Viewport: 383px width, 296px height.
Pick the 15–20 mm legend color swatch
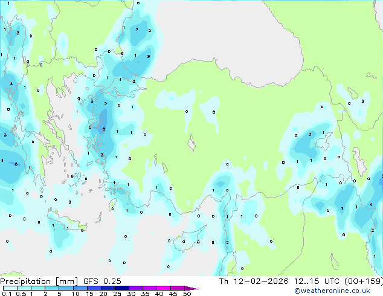94,288
